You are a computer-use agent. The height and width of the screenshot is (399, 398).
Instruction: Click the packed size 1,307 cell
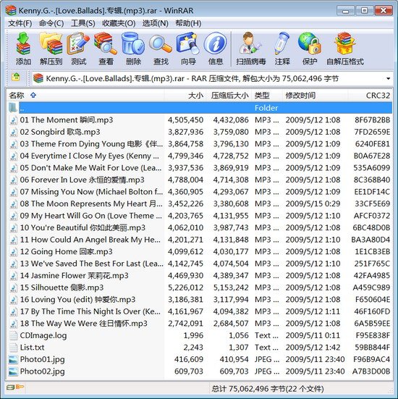click(239, 348)
